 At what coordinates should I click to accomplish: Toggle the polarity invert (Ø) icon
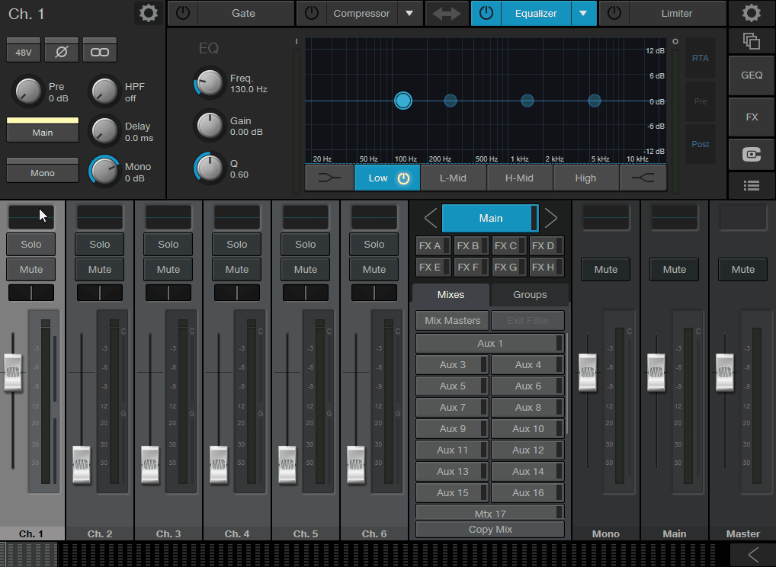coord(61,50)
